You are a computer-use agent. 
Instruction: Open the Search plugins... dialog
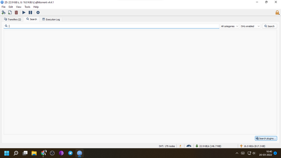266,138
